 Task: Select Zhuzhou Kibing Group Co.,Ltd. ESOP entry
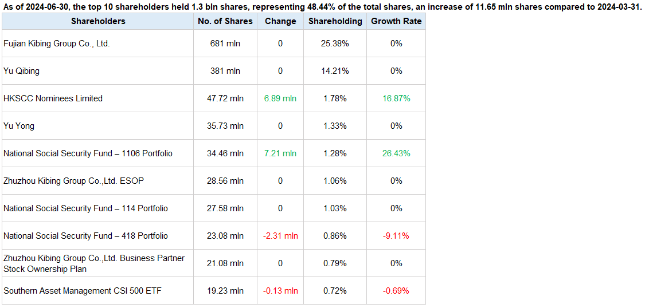pos(73,181)
